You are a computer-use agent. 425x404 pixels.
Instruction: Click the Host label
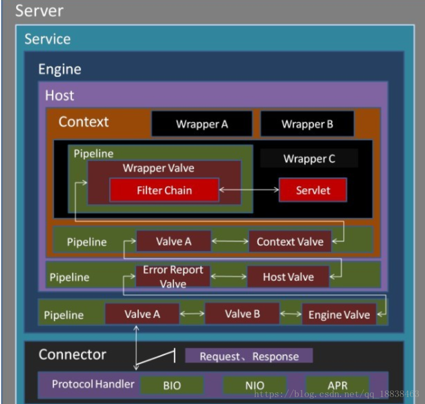[59, 95]
